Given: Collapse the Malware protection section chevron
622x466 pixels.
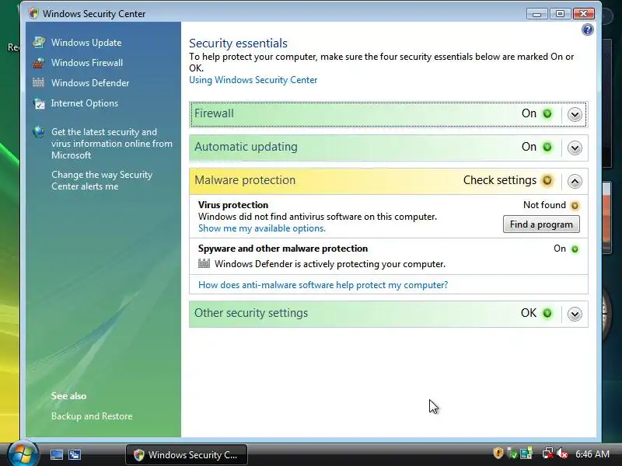Looking at the screenshot, I should point(575,181).
